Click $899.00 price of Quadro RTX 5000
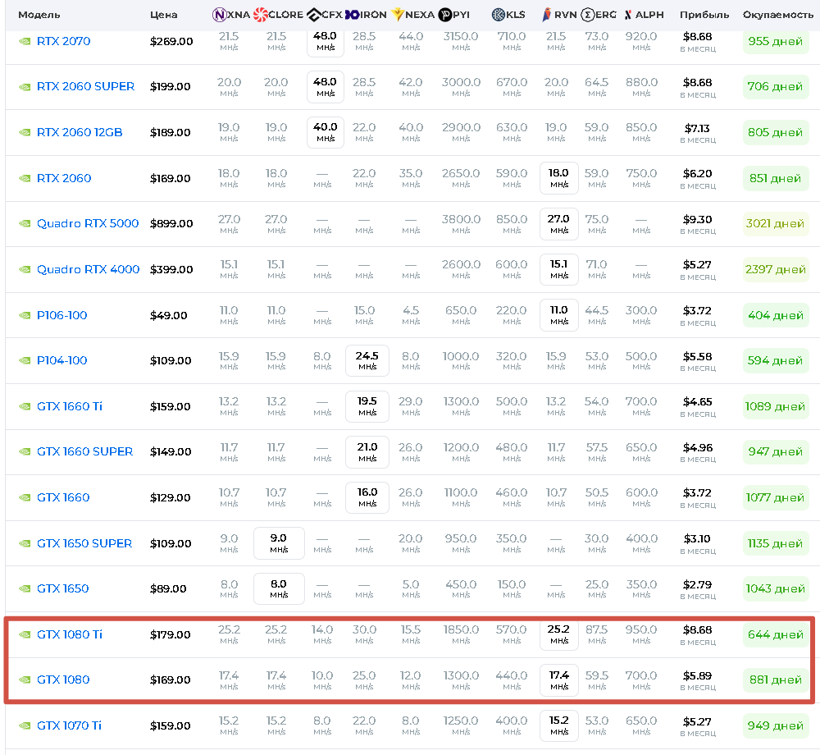Image resolution: width=820 pixels, height=755 pixels. point(171,223)
